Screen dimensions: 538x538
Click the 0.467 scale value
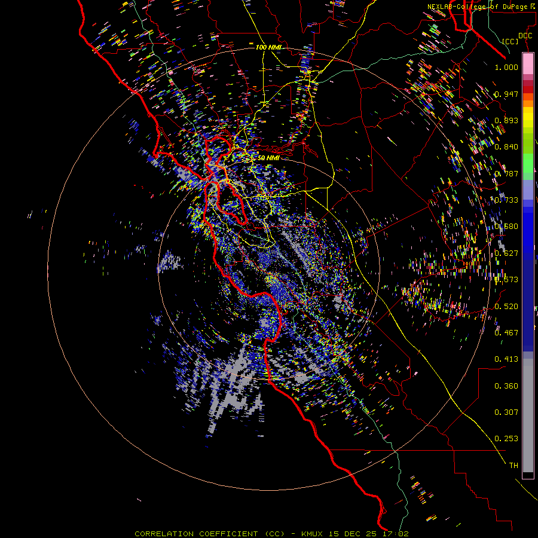(506, 333)
